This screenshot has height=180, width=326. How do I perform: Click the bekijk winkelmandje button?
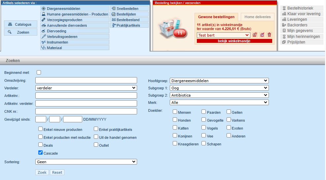234,41
